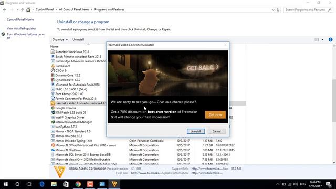Open the Camtasia icon on taskbar
336x189 pixels.
point(90,184)
